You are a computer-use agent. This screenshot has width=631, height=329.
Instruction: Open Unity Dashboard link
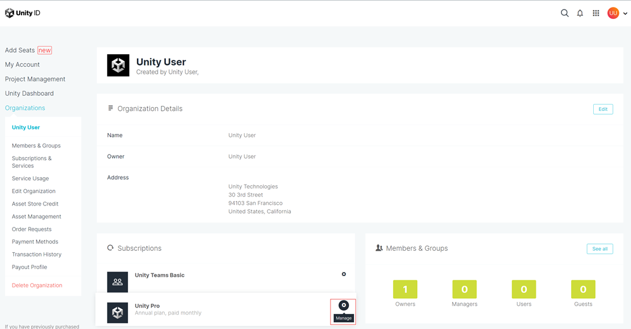[x=29, y=93]
